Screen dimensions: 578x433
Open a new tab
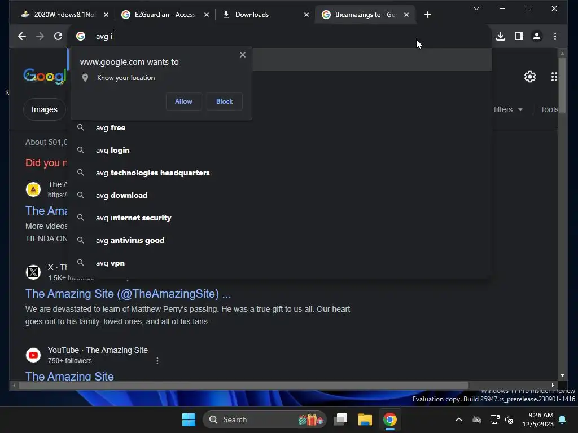click(x=428, y=15)
